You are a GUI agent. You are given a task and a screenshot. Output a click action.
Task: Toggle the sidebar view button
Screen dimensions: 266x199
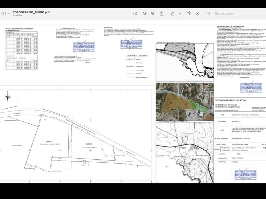[4, 13]
